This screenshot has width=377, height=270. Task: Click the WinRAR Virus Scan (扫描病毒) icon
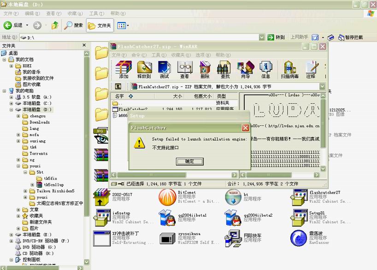coord(290,69)
